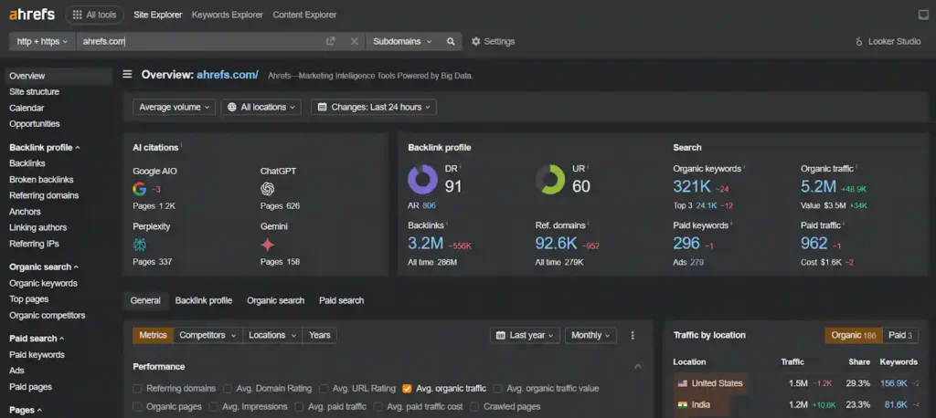Check Avg. Domain Rating

228,389
